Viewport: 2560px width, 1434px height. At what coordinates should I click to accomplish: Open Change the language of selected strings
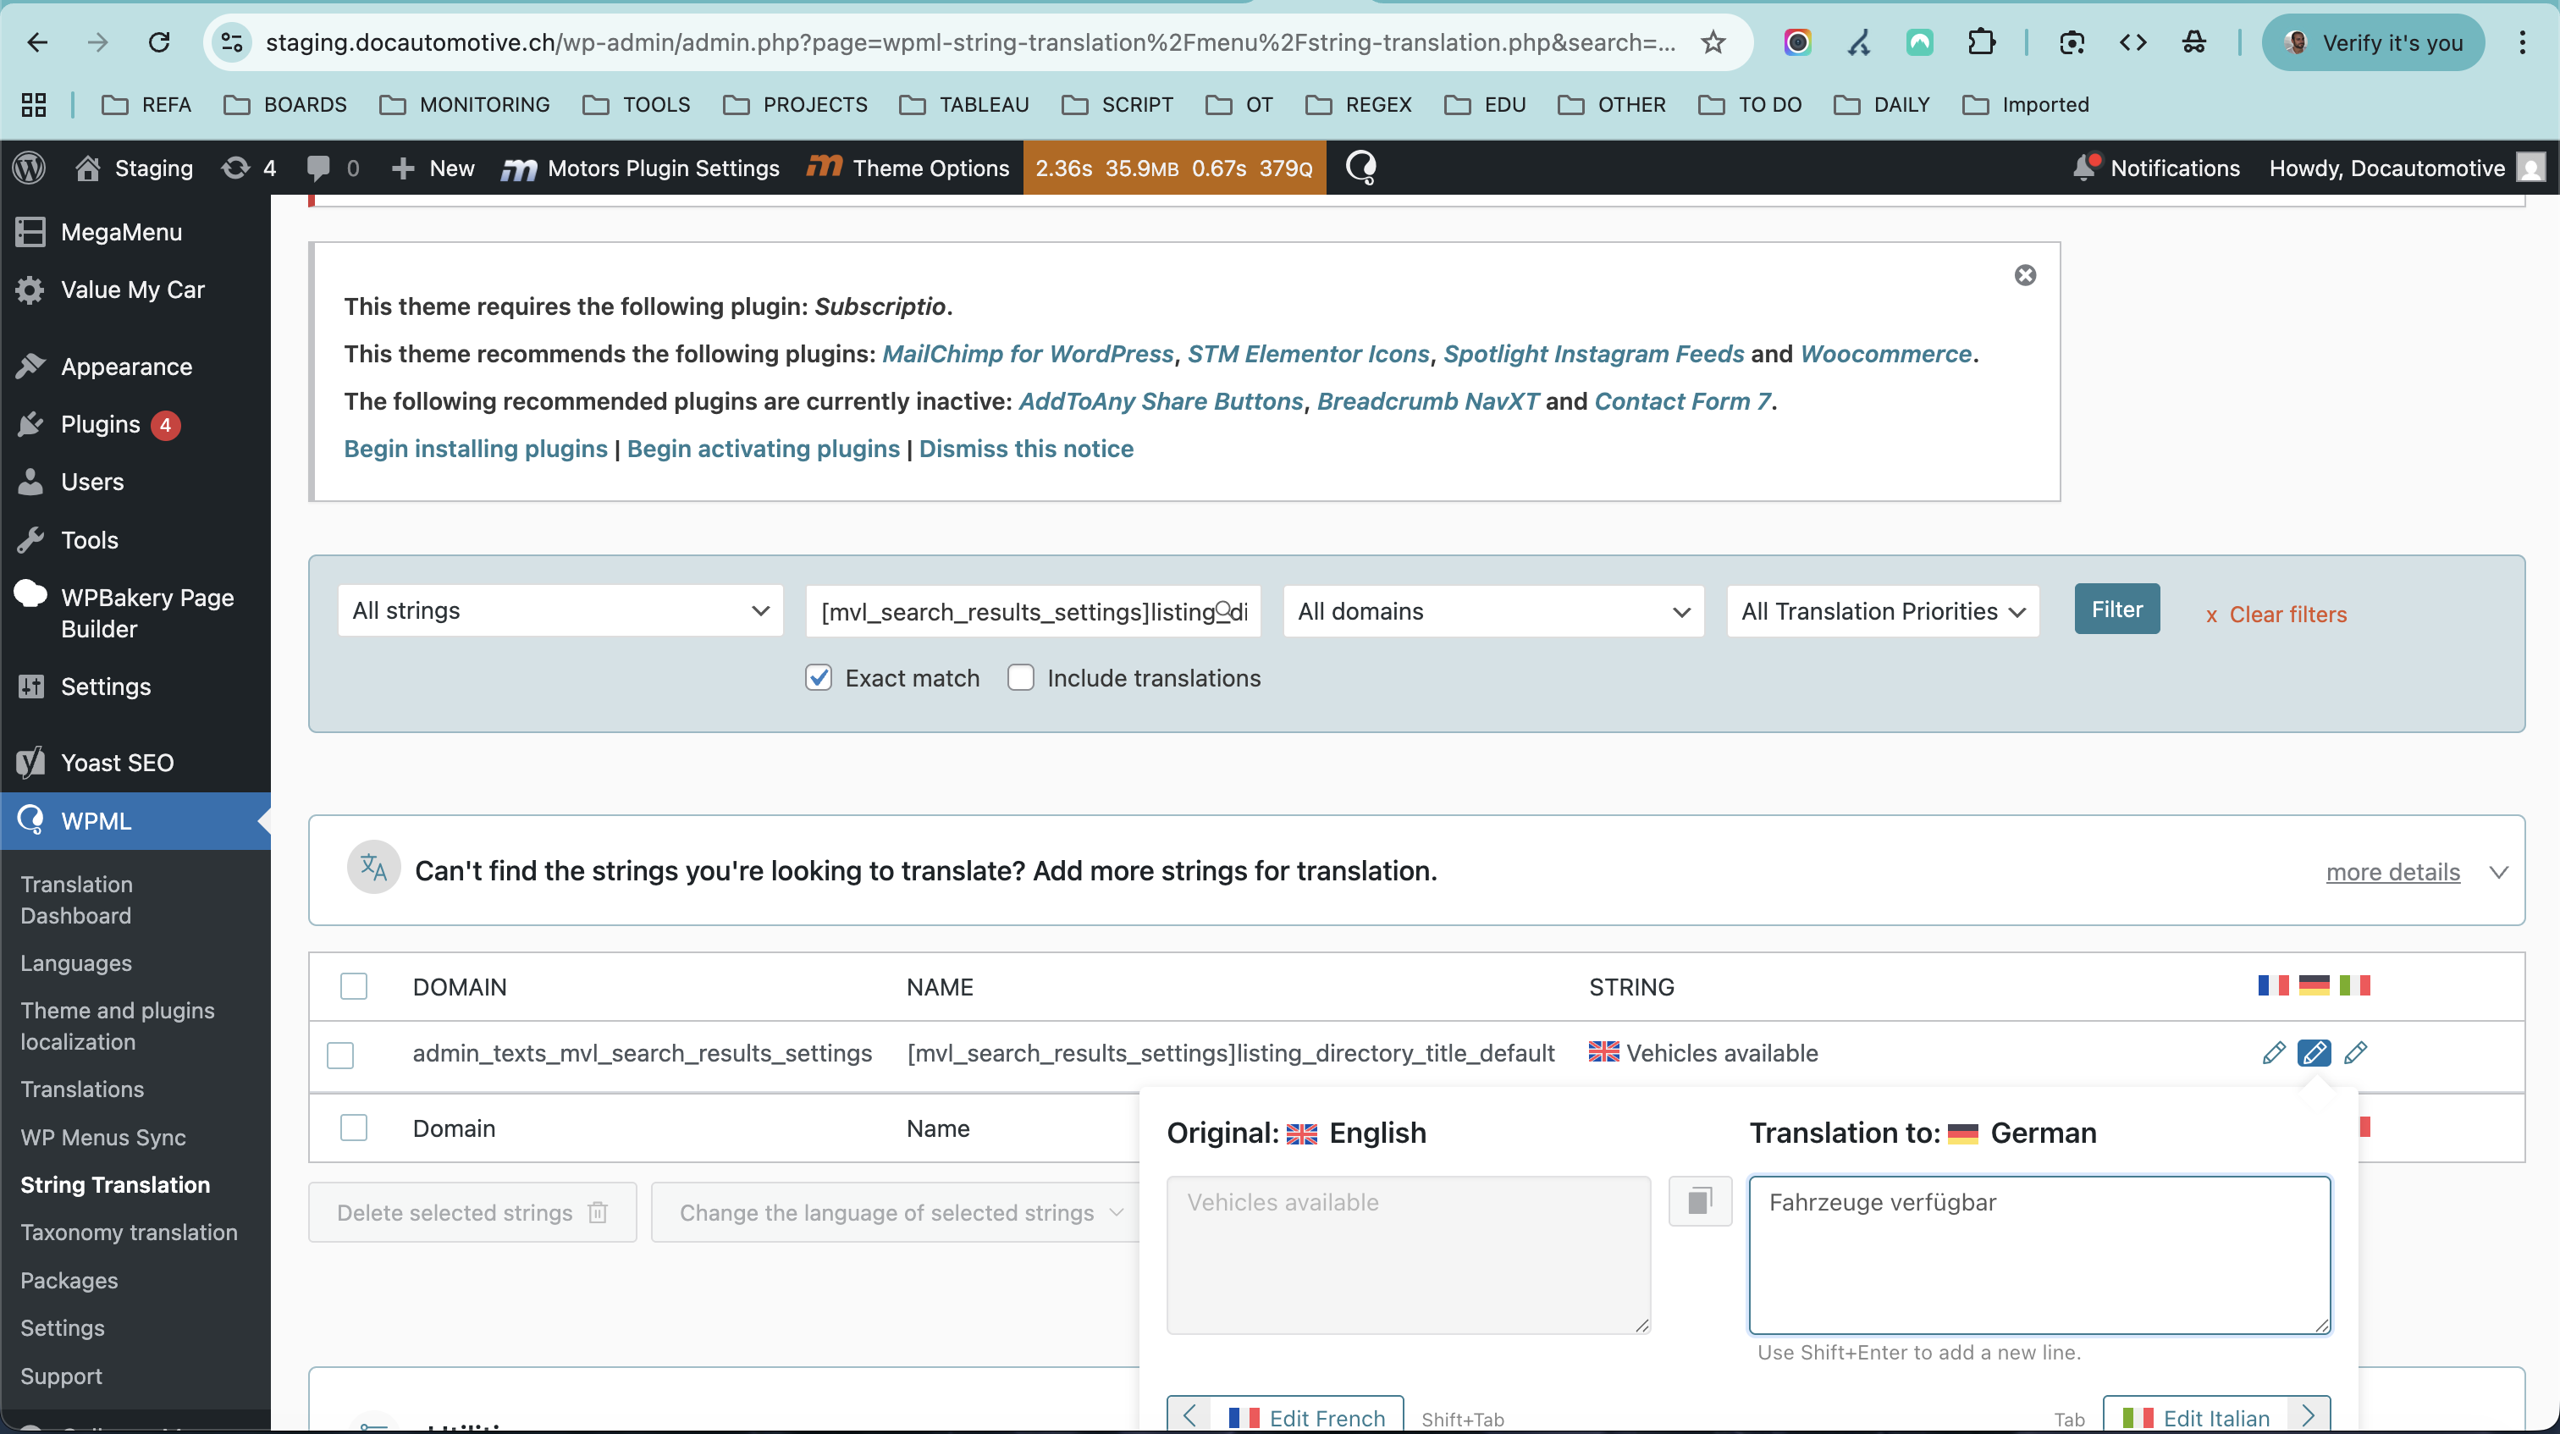898,1212
